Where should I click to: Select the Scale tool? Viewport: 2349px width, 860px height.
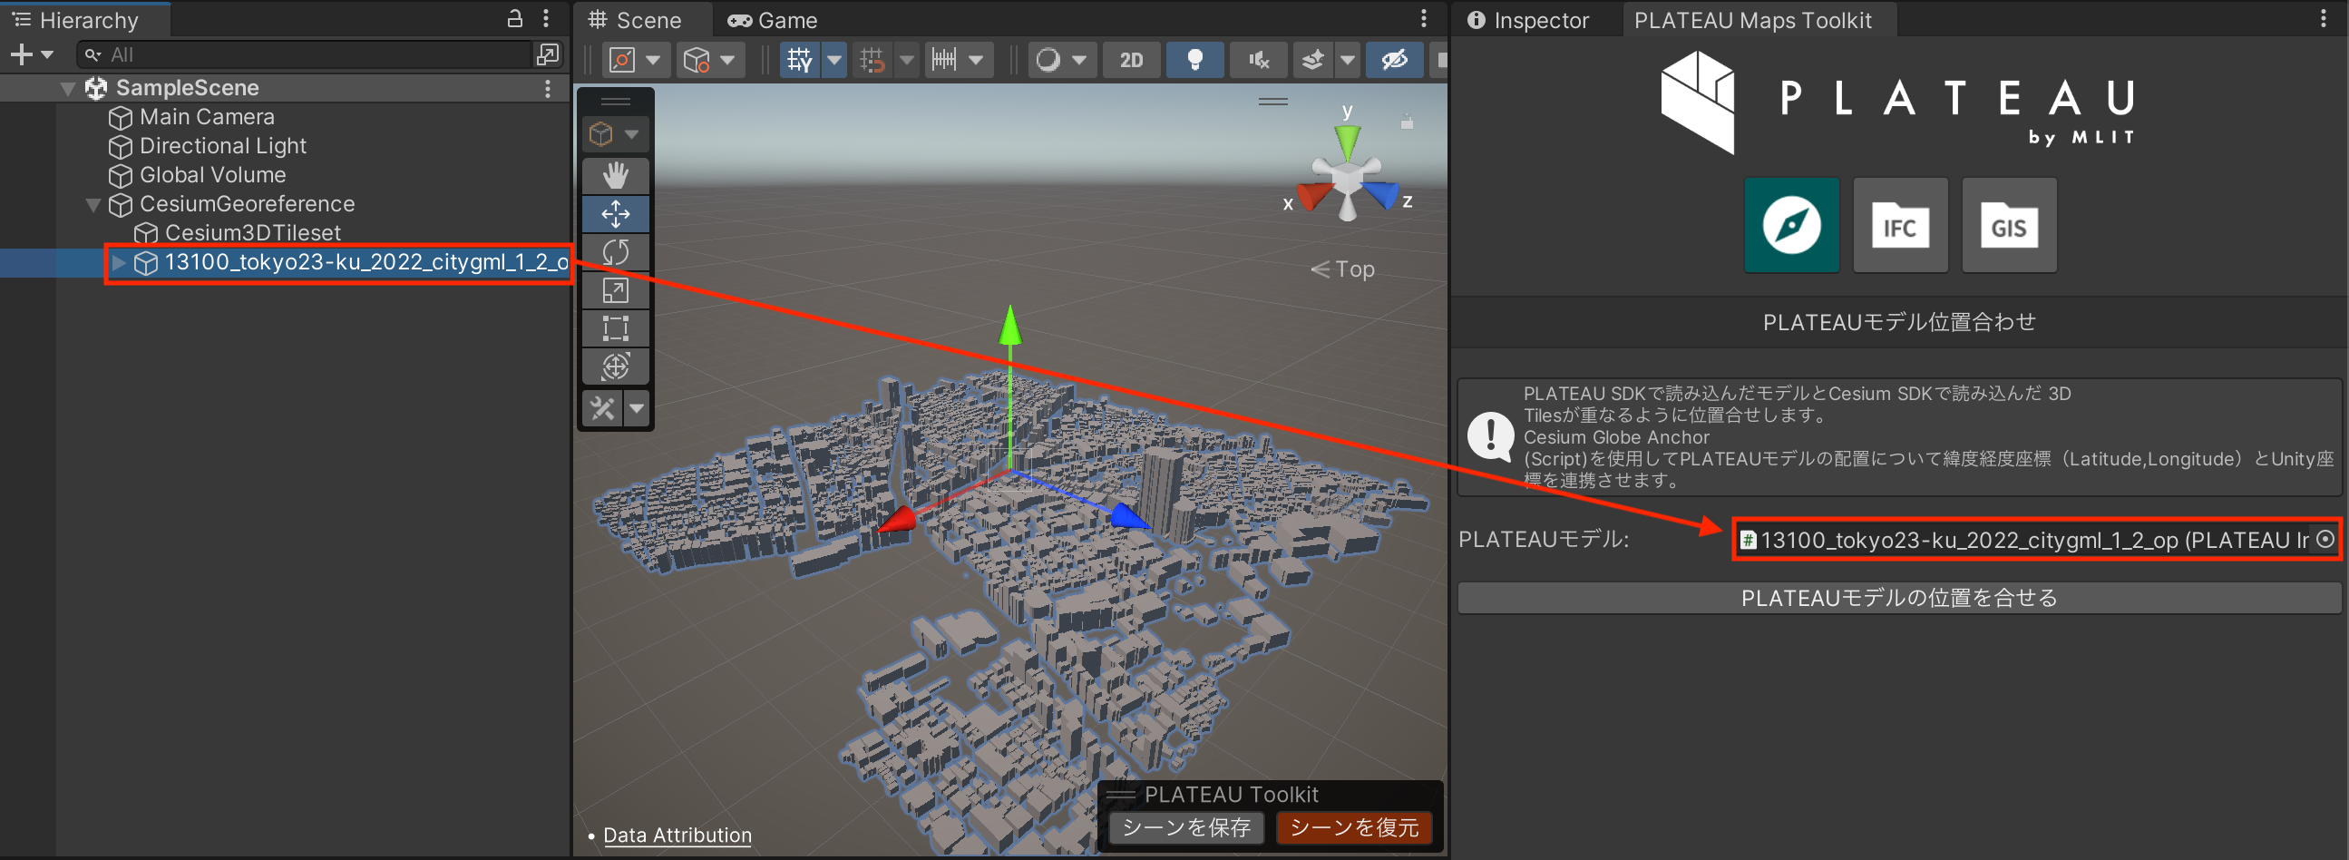point(616,291)
